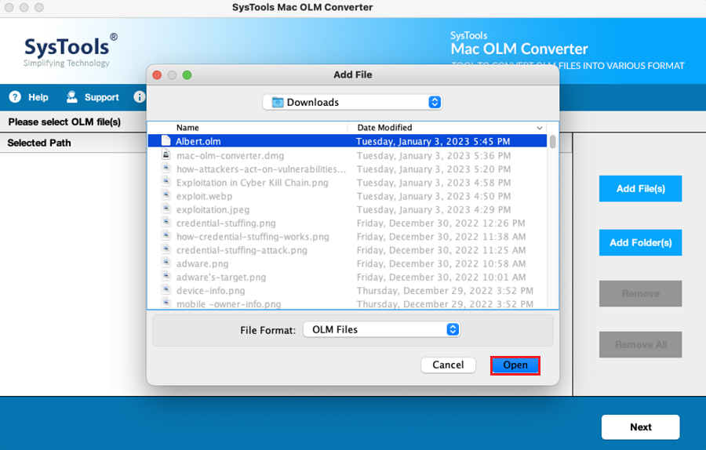Click the Help question mark icon
Image resolution: width=706 pixels, height=450 pixels.
(15, 96)
